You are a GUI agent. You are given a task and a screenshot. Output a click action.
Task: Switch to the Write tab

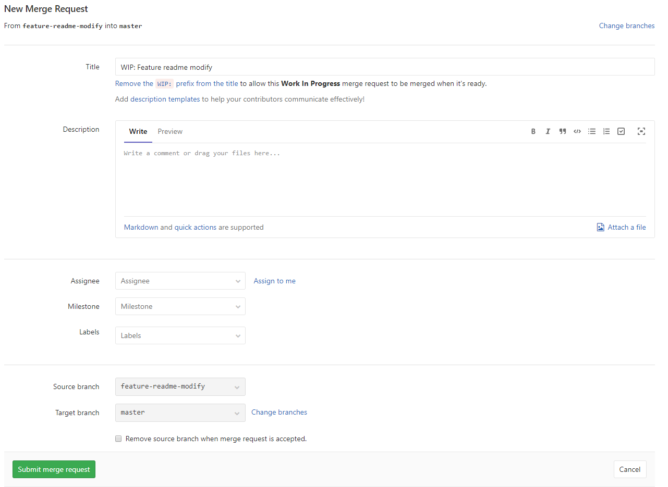coord(138,131)
